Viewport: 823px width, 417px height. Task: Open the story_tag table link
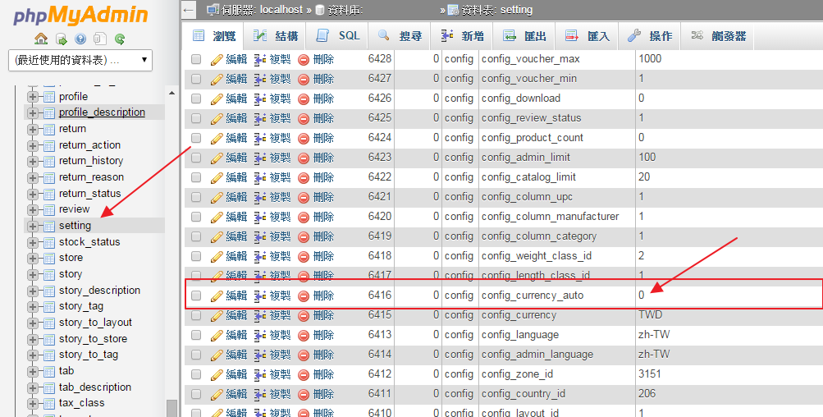pos(81,306)
